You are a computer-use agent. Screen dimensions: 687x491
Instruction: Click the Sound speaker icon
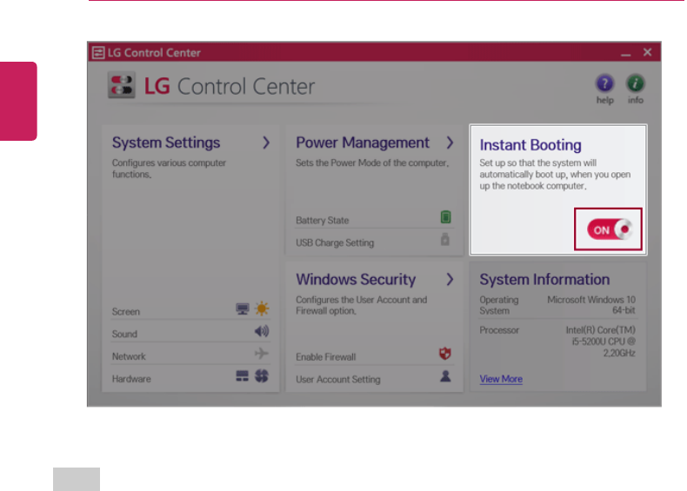tap(262, 331)
